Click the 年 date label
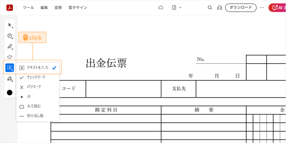Image resolution: width=286 pixels, height=143 pixels. [x=191, y=76]
